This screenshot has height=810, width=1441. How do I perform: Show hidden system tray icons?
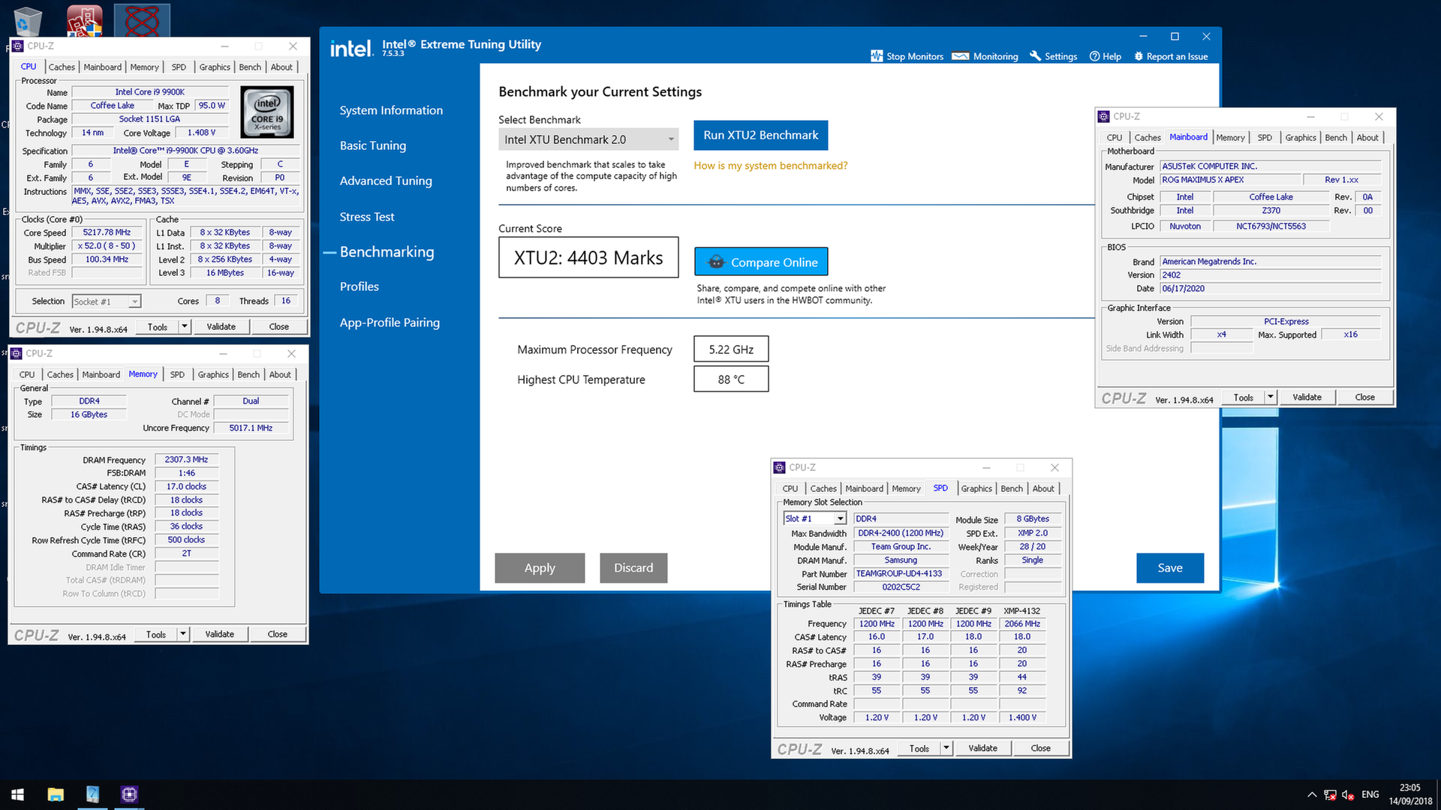[1312, 795]
